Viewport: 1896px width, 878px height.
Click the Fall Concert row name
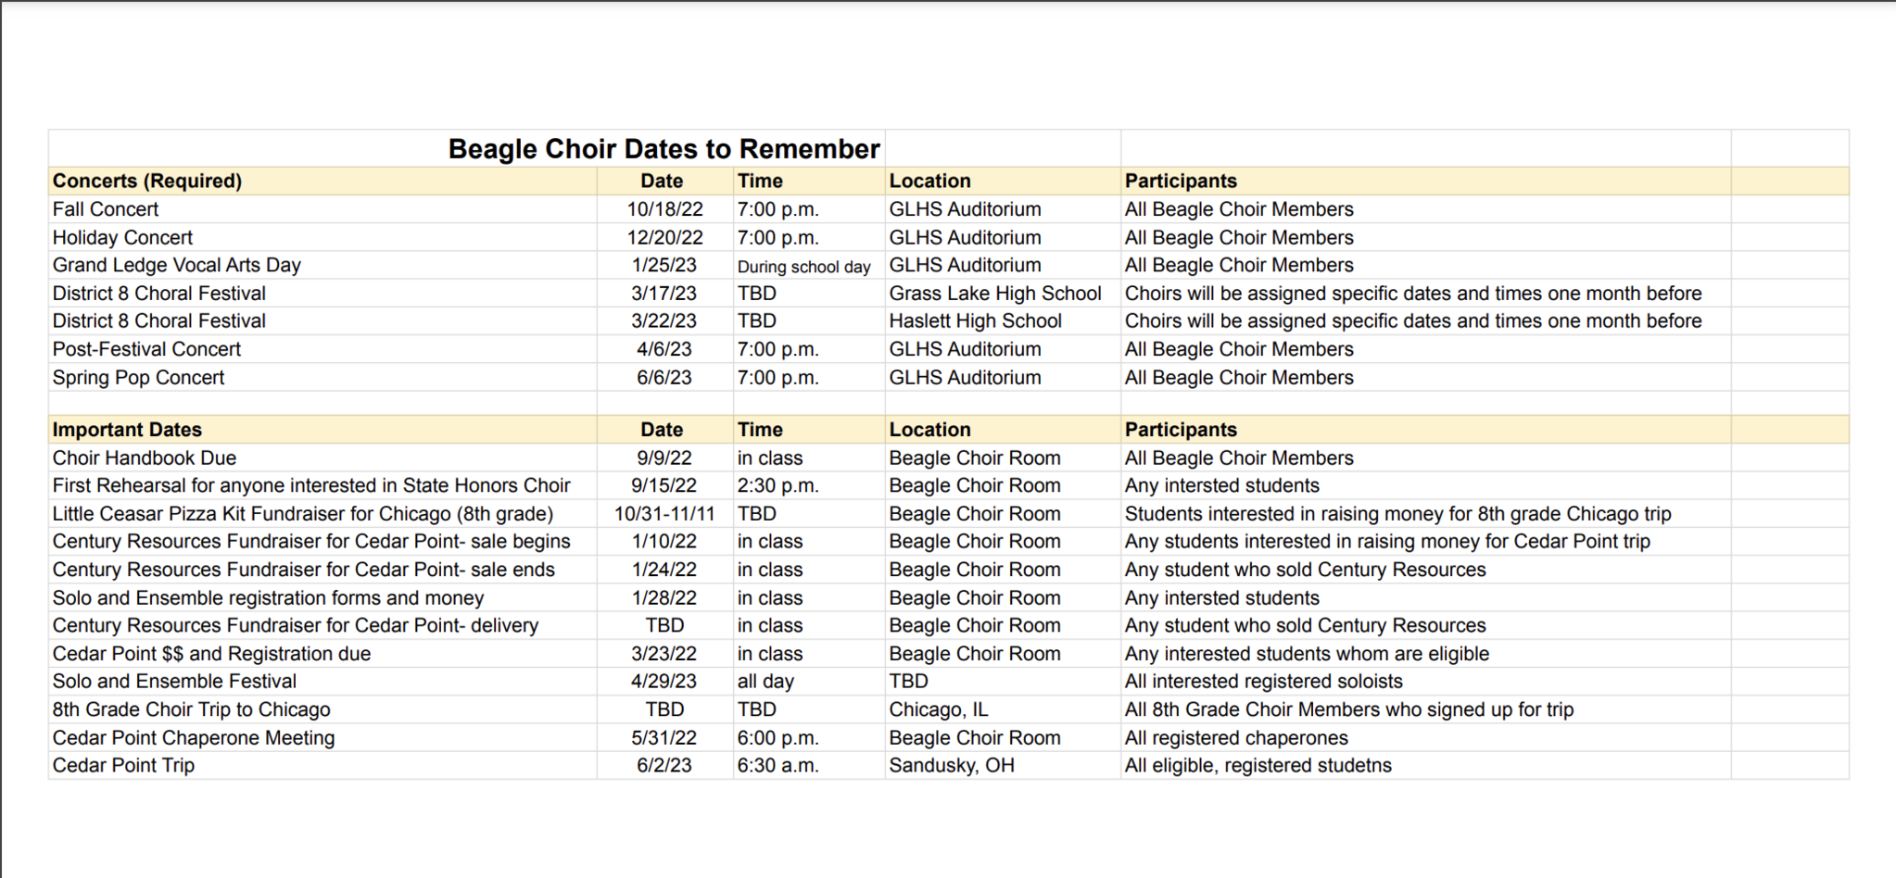pyautogui.click(x=106, y=209)
